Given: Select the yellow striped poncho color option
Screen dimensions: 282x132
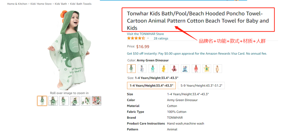Looking at the screenshot, I should pyautogui.click(x=207, y=68).
